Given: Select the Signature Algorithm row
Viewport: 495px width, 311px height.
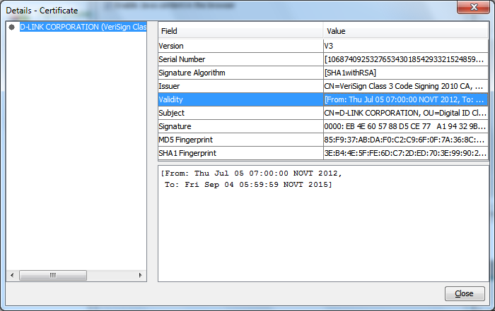Looking at the screenshot, I should 240,73.
